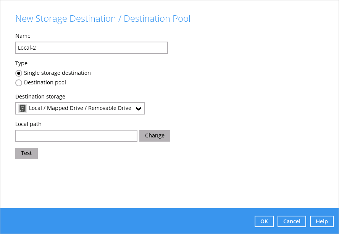Click empty area of the blue footer bar
Image resolution: width=339 pixels, height=234 pixels.
pyautogui.click(x=126, y=221)
